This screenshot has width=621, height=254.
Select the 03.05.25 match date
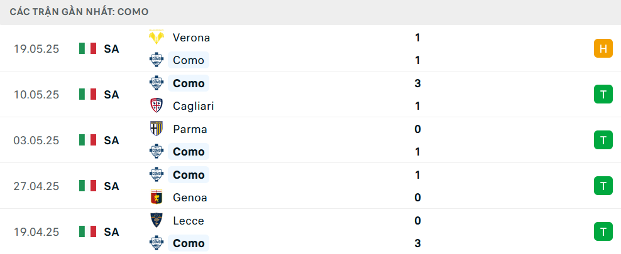point(36,140)
